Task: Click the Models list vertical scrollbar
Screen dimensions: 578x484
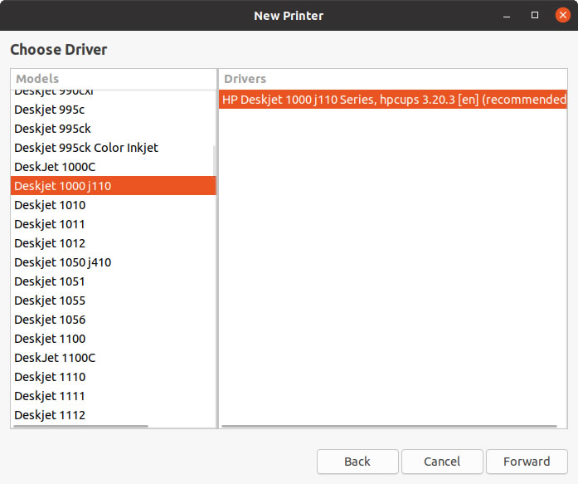Action: tap(215, 161)
